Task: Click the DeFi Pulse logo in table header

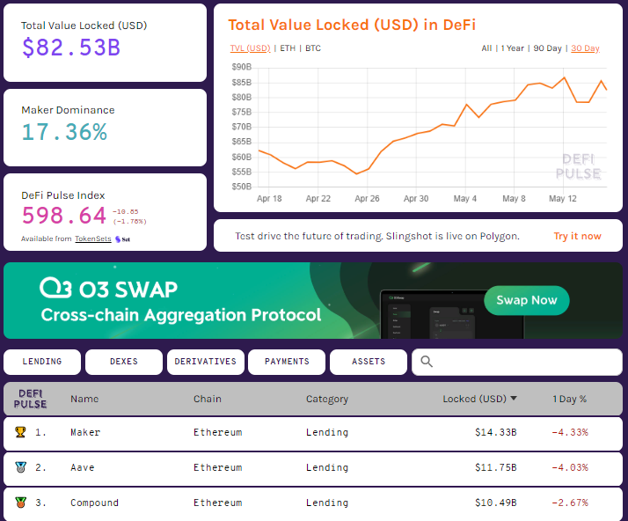Action: 31,399
